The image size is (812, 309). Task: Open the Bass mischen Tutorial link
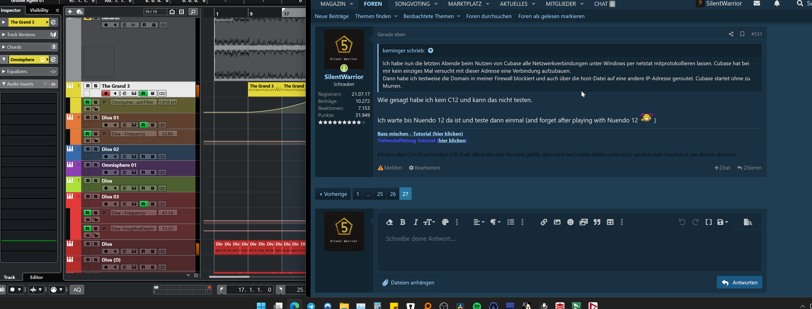420,134
